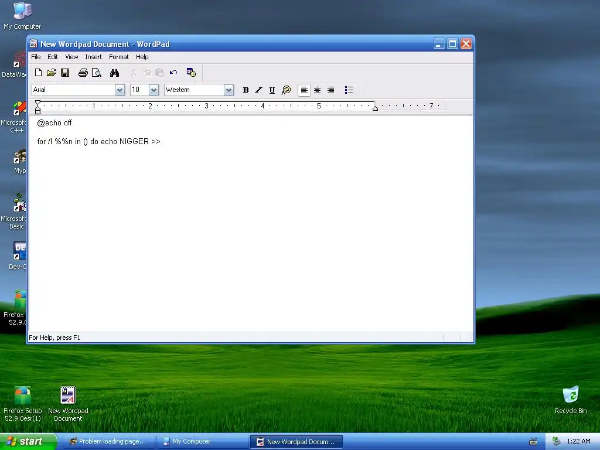Open the Windows start button

coord(28,441)
